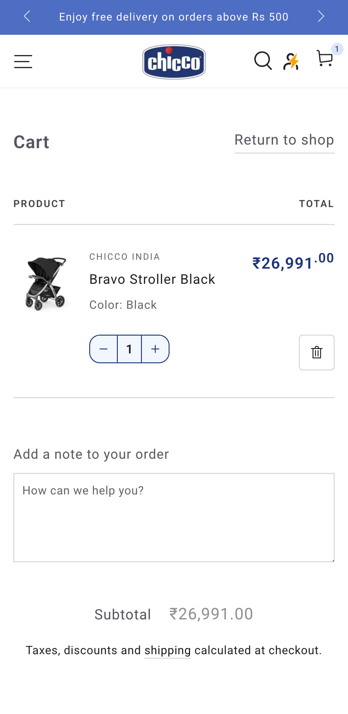Select the TOTAL column header
This screenshot has width=348, height=714.
[x=316, y=204]
